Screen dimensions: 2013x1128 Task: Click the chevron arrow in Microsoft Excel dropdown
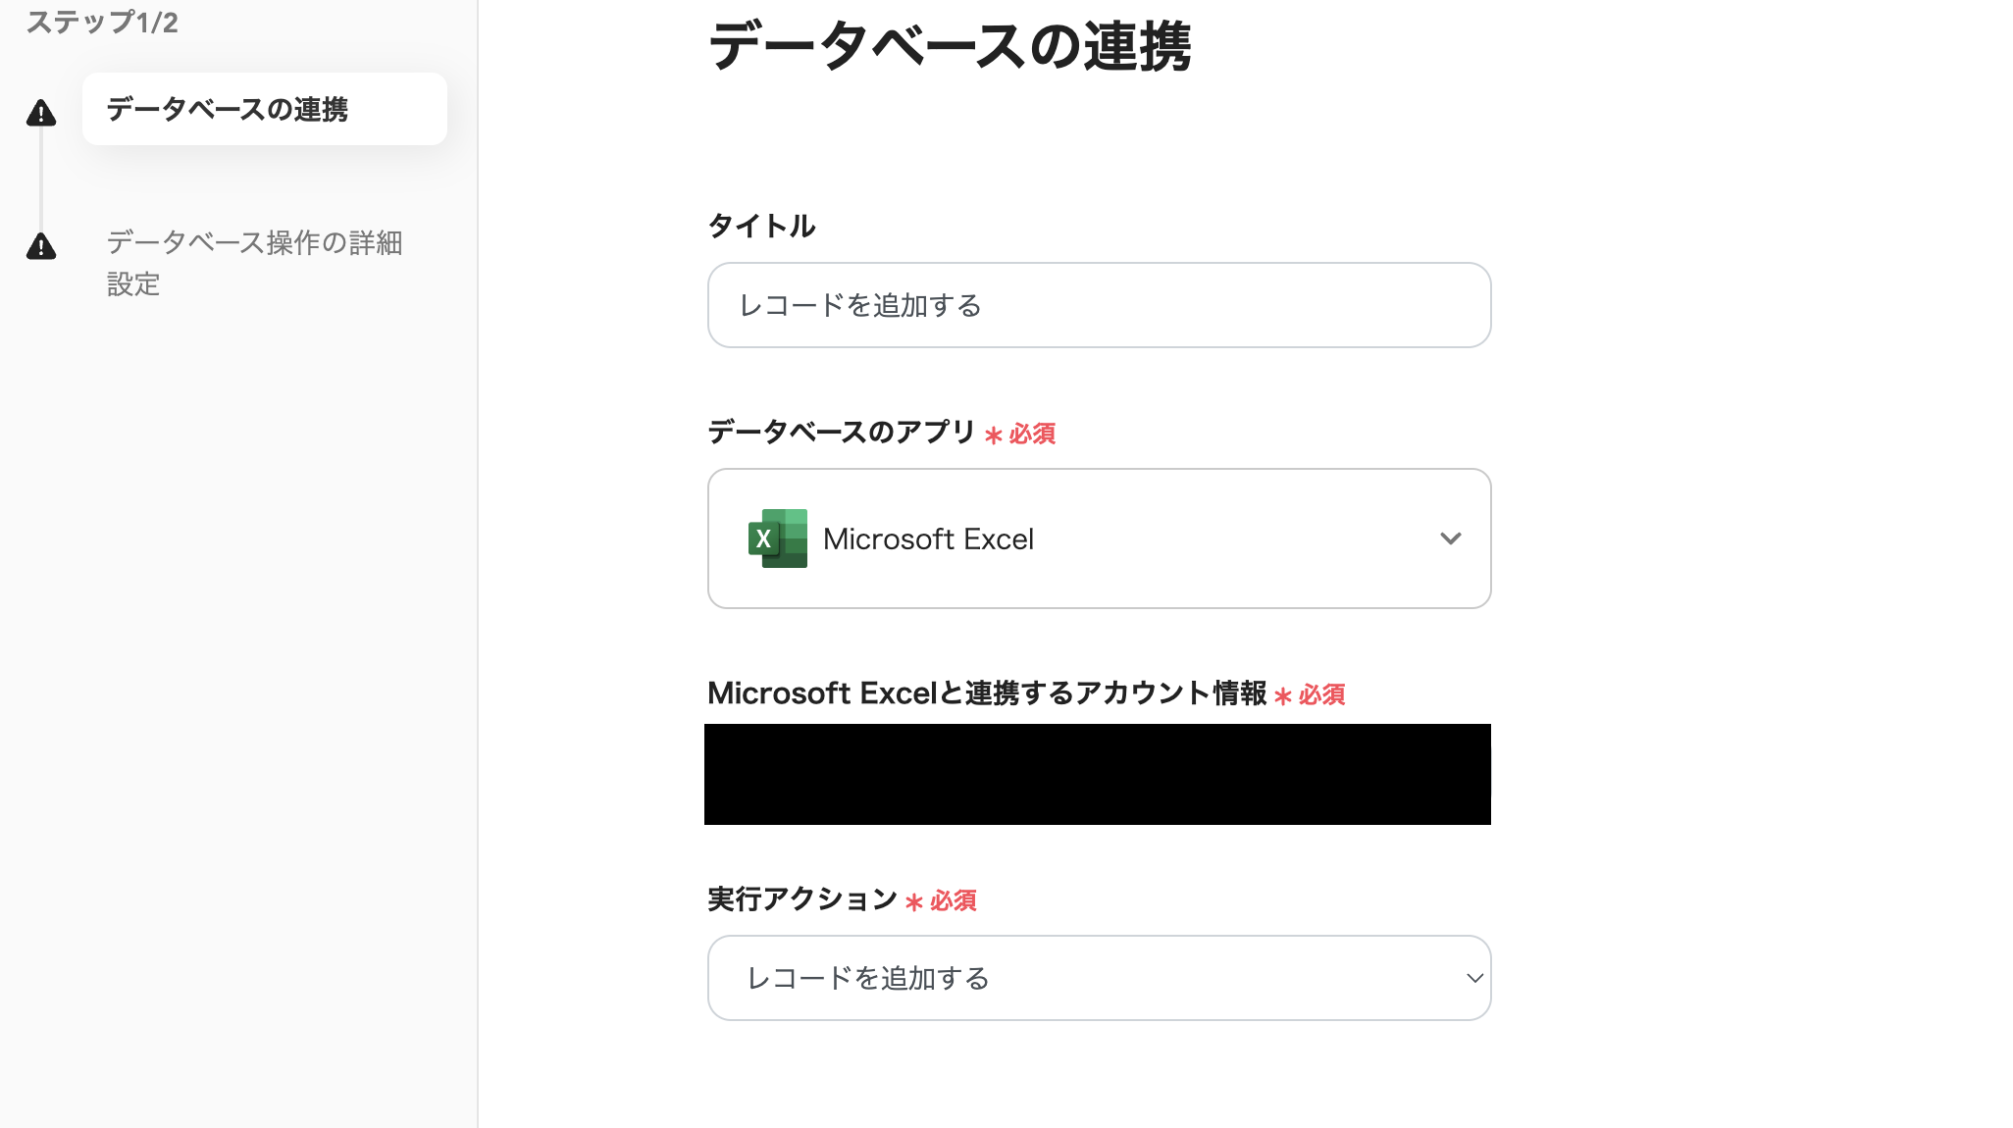pyautogui.click(x=1450, y=538)
